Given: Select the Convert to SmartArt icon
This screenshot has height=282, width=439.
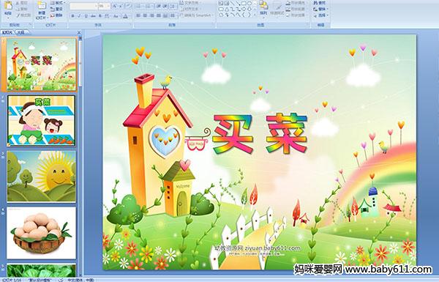Looking at the screenshot, I should (x=181, y=15).
